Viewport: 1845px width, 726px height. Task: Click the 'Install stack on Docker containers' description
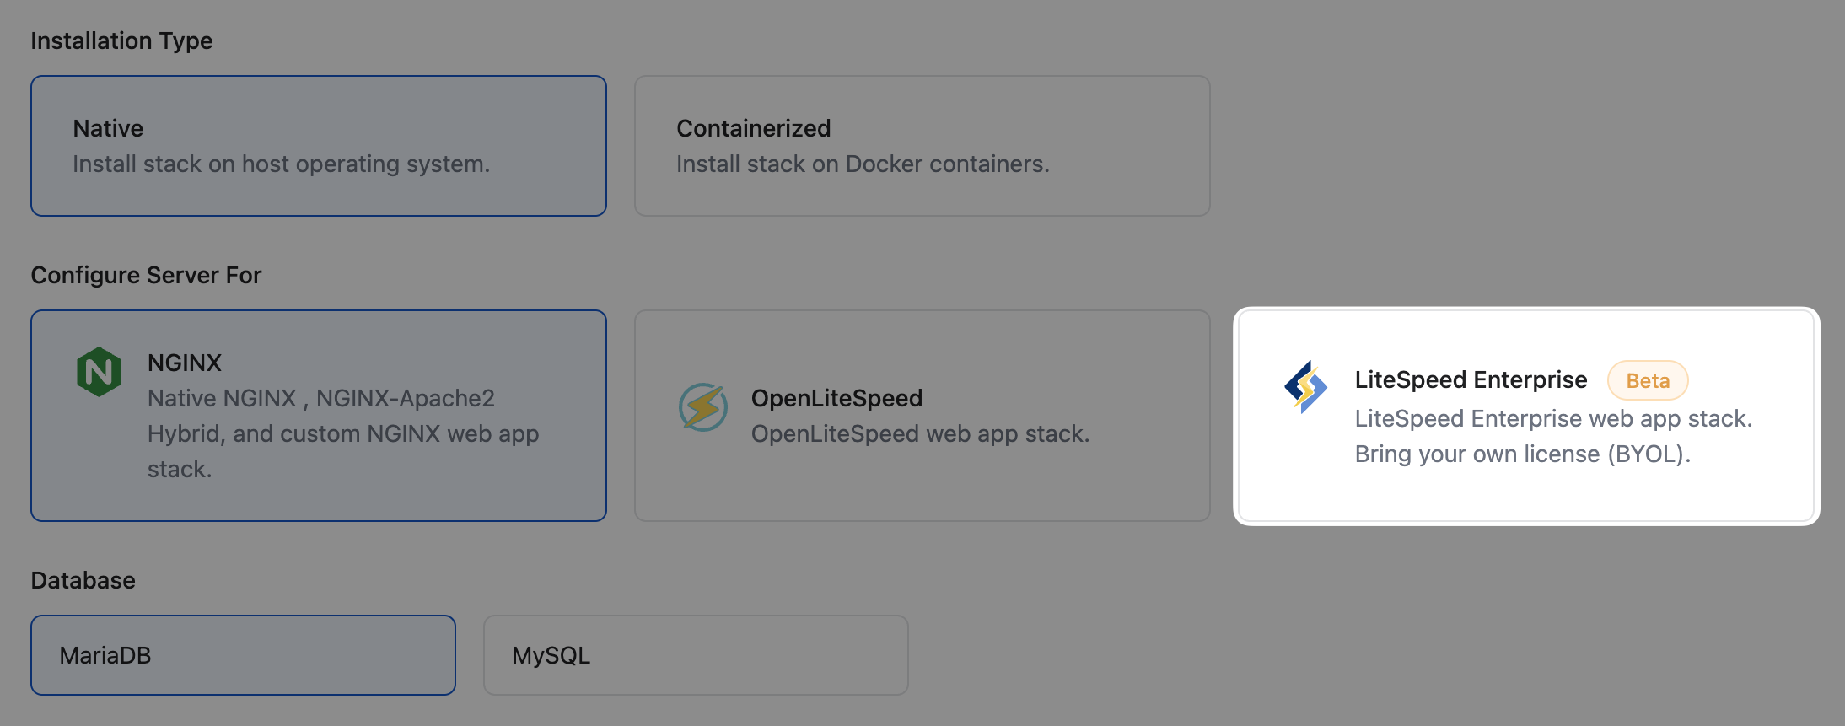click(x=863, y=164)
